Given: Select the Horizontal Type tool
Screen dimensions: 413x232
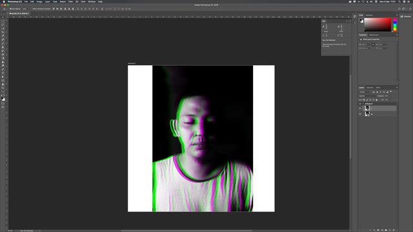Looking at the screenshot, I should point(3,73).
